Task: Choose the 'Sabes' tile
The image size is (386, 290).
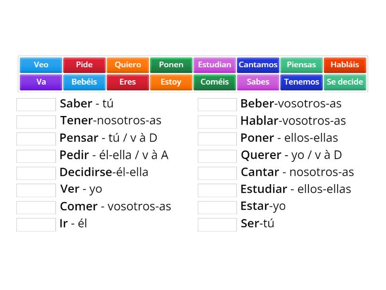Action: pyautogui.click(x=258, y=82)
